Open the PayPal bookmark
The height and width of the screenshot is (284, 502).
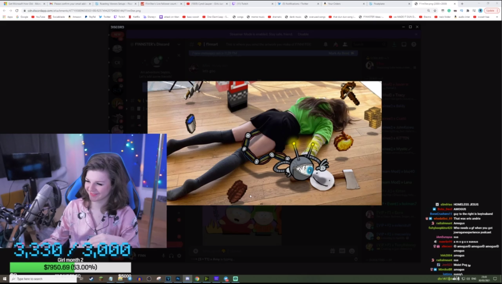tap(91, 17)
